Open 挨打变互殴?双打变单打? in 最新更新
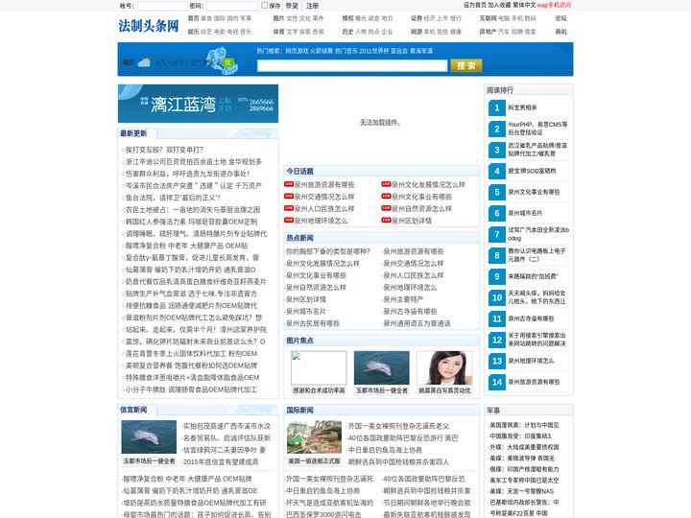 pyautogui.click(x=164, y=150)
